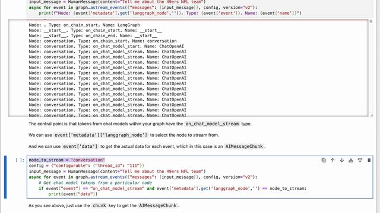
Task: Click AIMessageChunk in the last markdown line
Action: point(158,205)
